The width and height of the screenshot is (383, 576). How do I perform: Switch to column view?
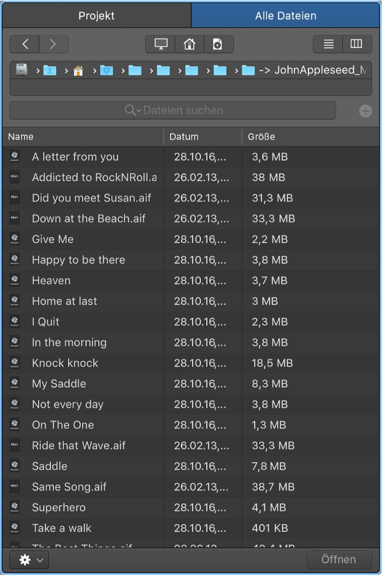(356, 44)
